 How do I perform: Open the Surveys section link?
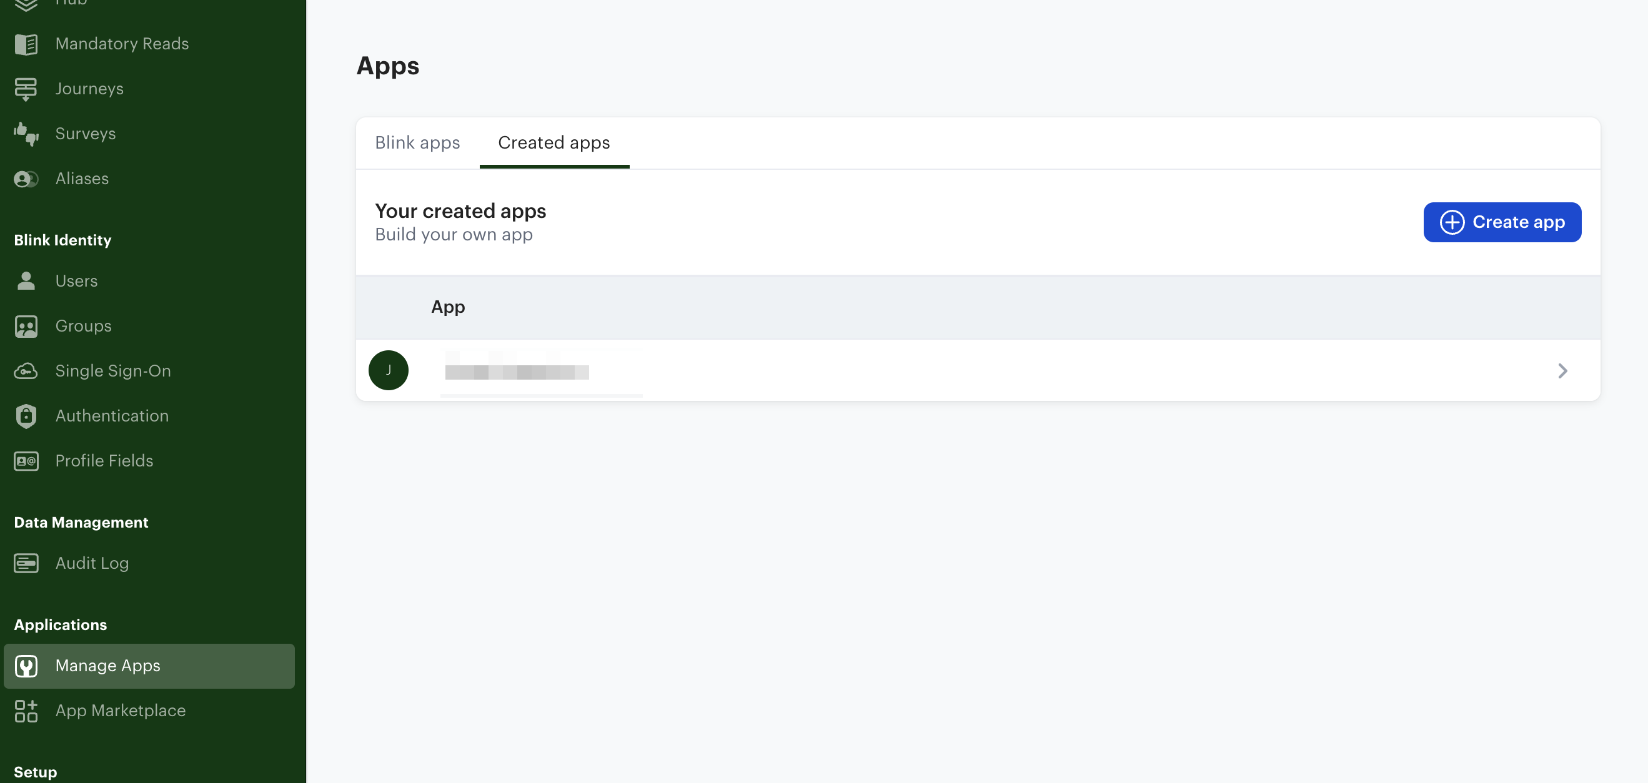pos(86,134)
